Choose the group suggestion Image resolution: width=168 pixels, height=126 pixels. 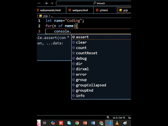(x=101, y=80)
